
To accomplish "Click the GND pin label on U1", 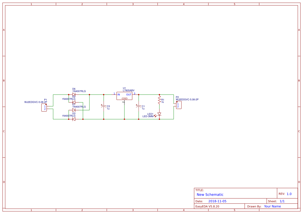I will pos(124,98).
